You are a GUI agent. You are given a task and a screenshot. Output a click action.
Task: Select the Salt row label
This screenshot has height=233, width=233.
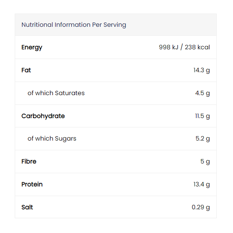tap(27, 207)
